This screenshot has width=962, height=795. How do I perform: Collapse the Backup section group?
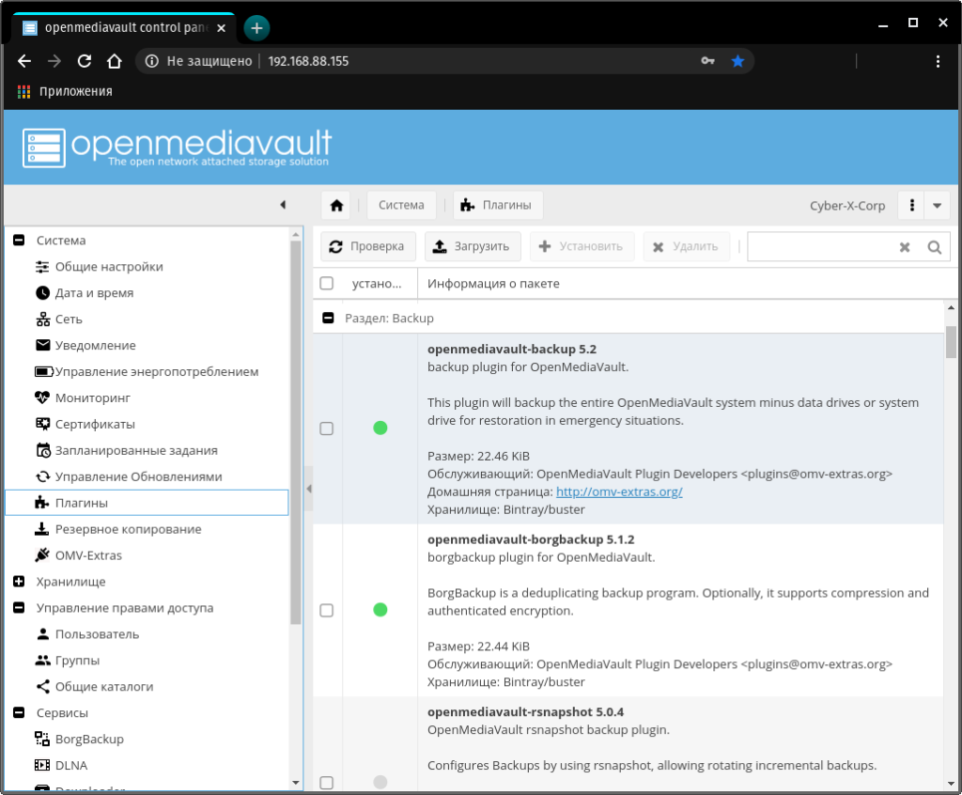tap(328, 319)
